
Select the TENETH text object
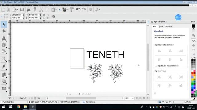click(x=105, y=55)
